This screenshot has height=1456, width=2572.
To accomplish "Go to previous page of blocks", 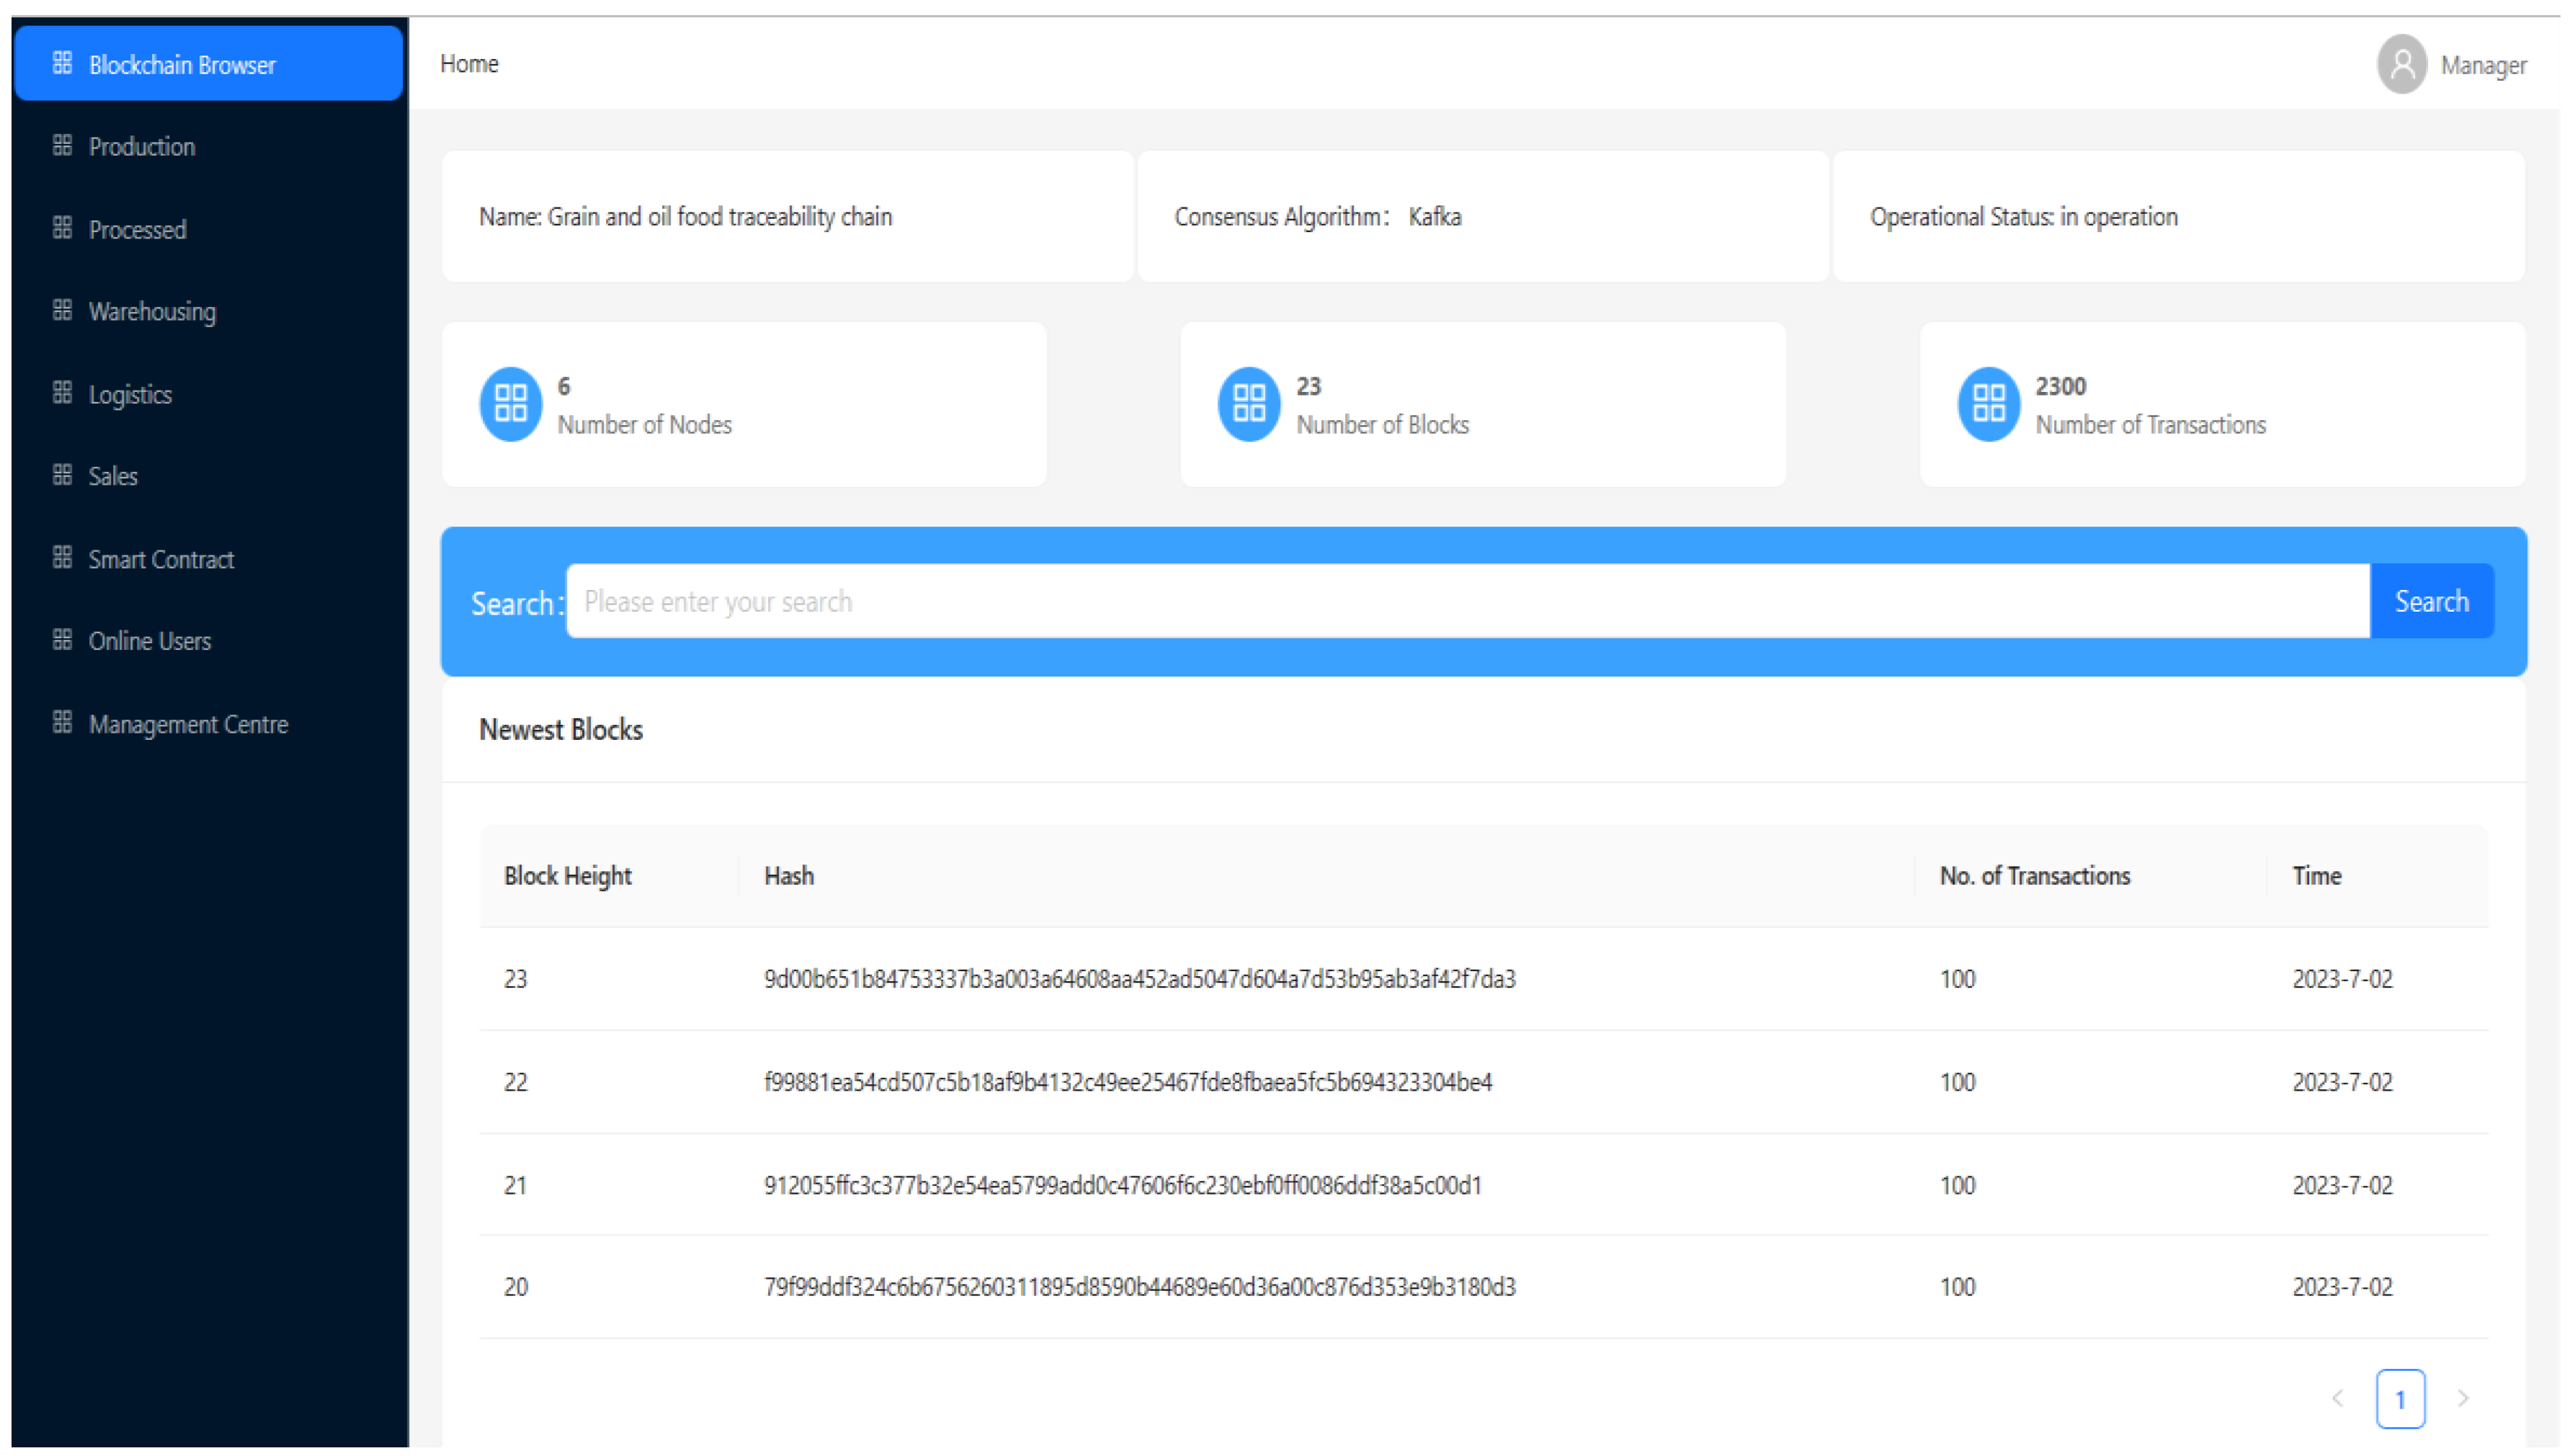I will (x=2337, y=1398).
